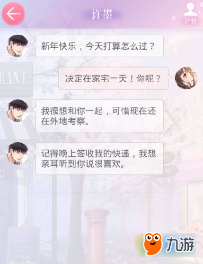Tap the 可惜现在还在外地考察 message bubble
Viewport: 203px width, 264px height.
pos(99,116)
